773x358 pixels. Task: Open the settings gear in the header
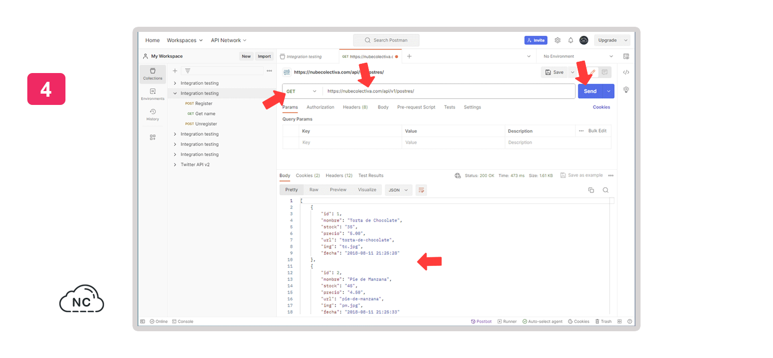click(x=557, y=40)
